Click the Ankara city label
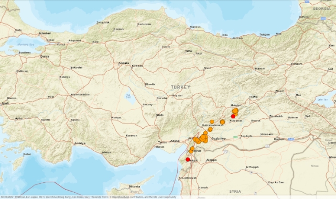 [x=124, y=63]
